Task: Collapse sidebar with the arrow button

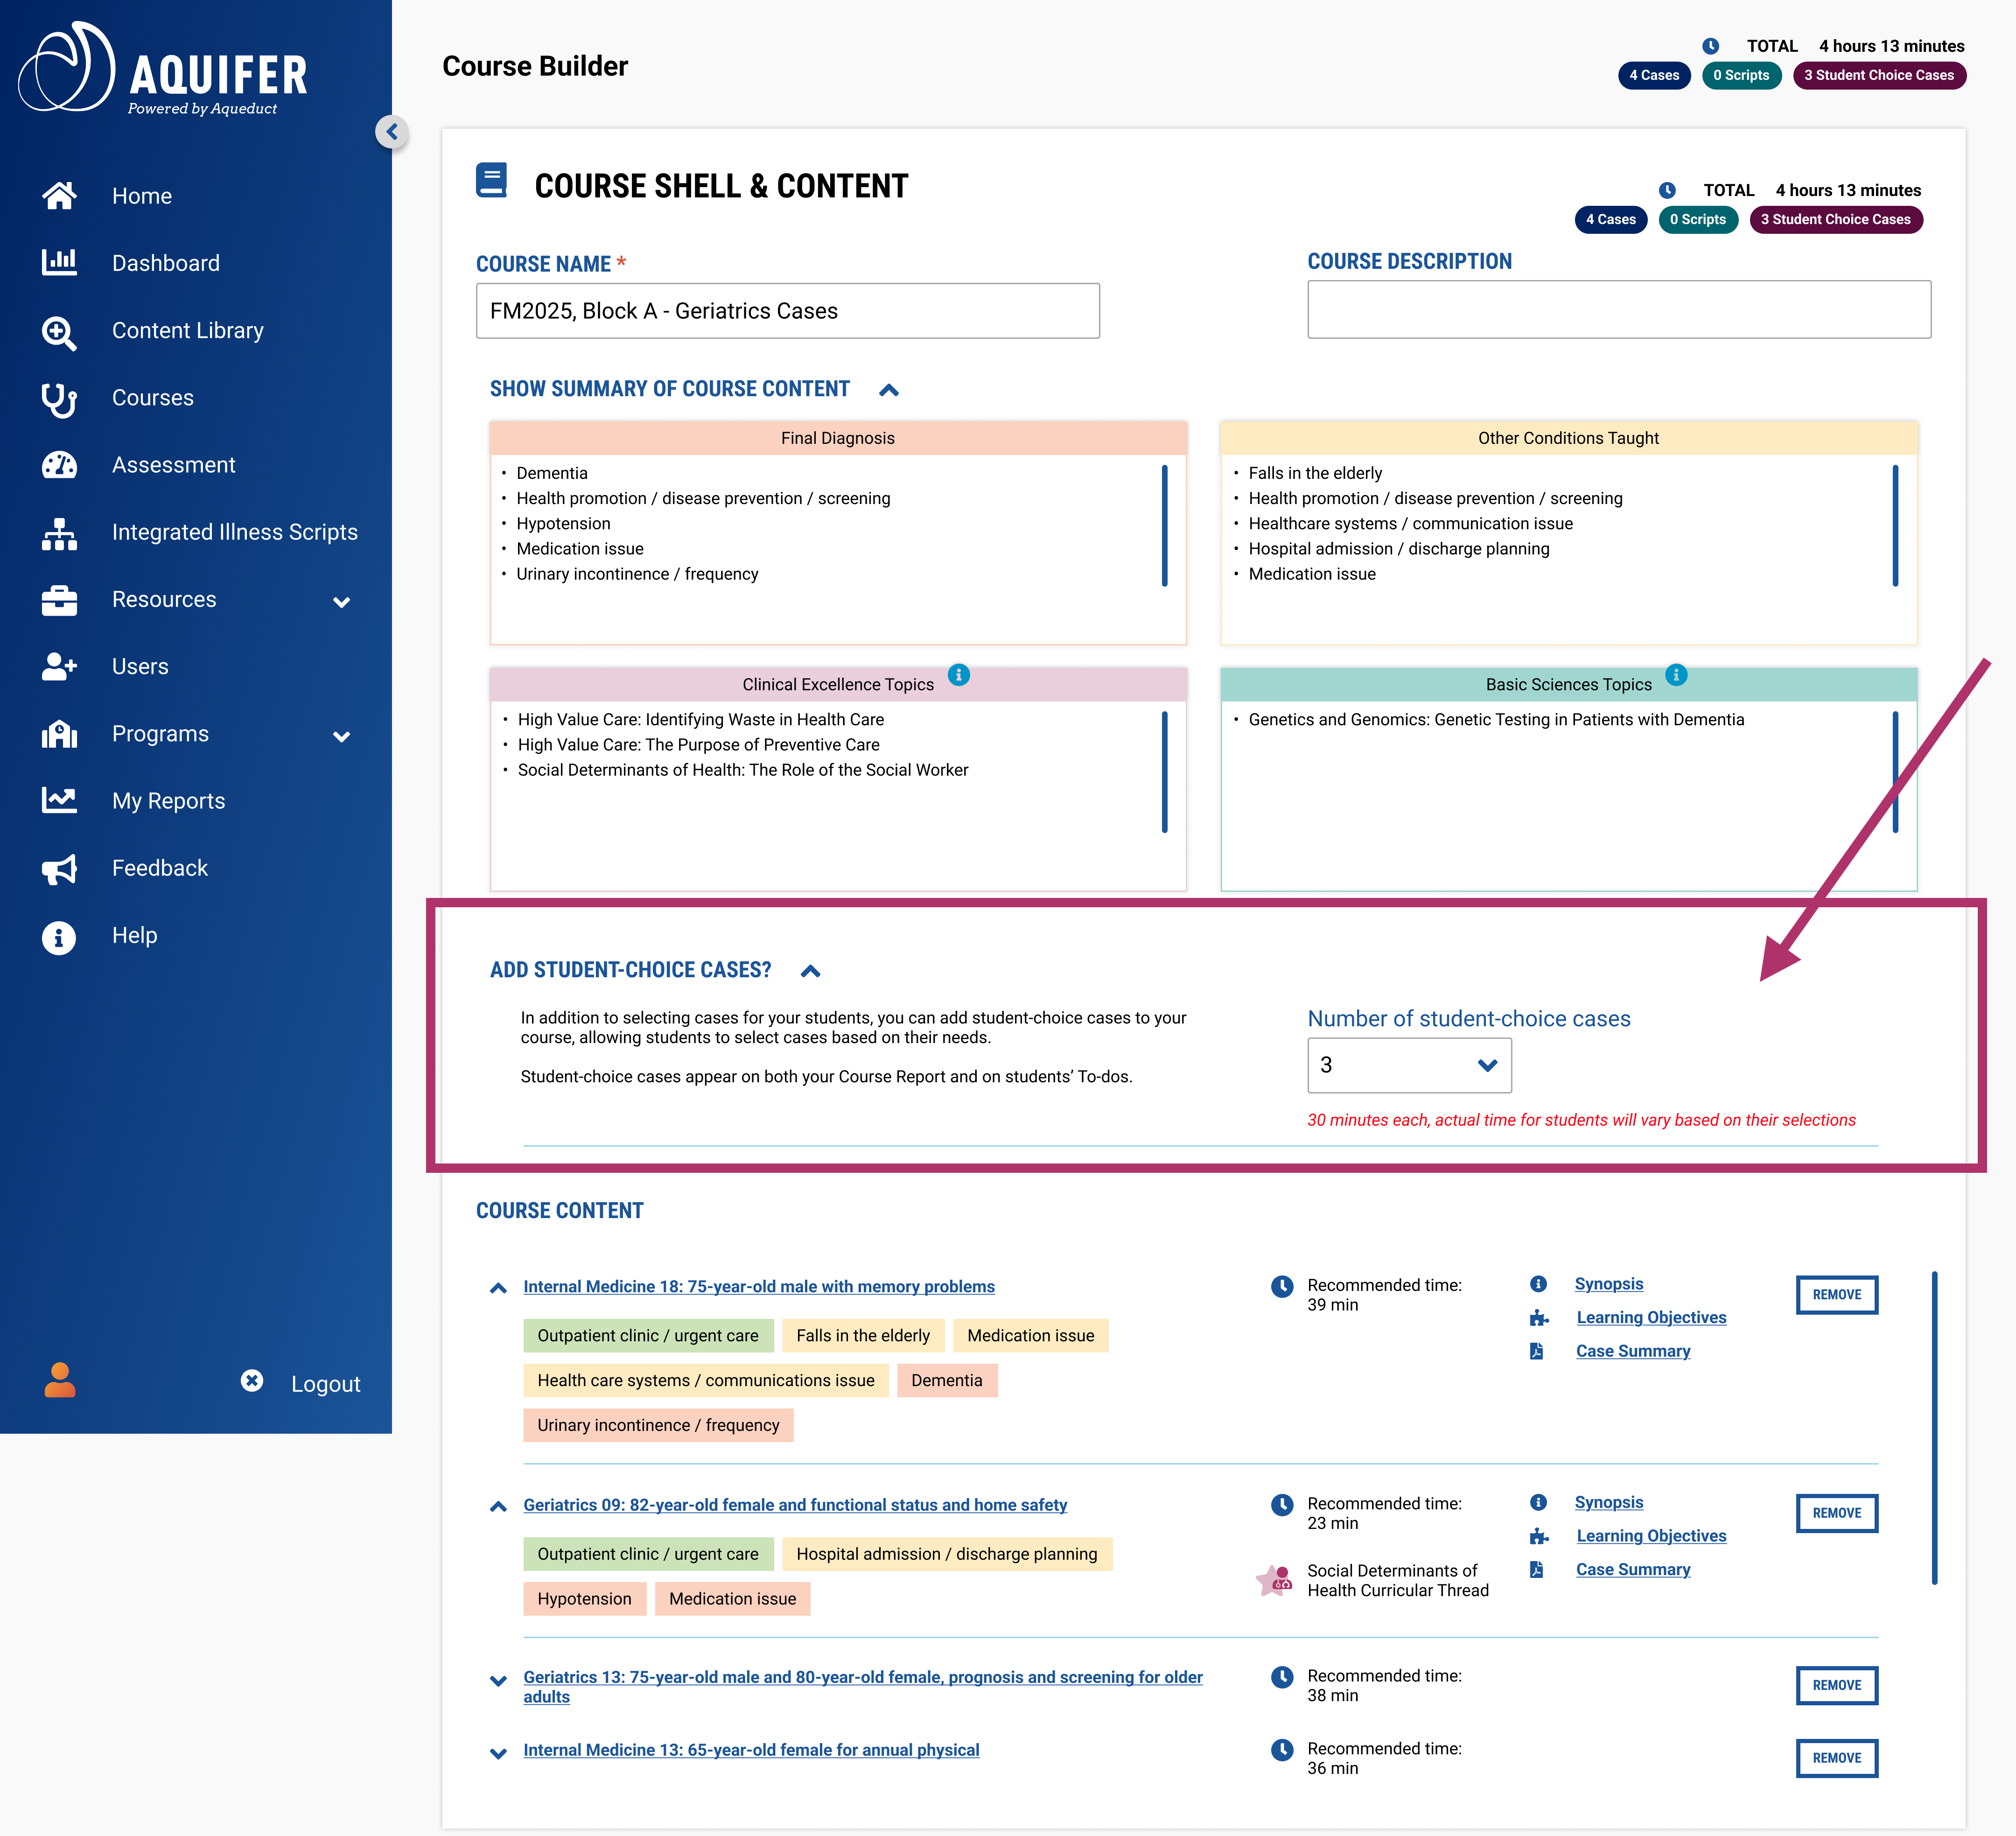Action: click(392, 132)
